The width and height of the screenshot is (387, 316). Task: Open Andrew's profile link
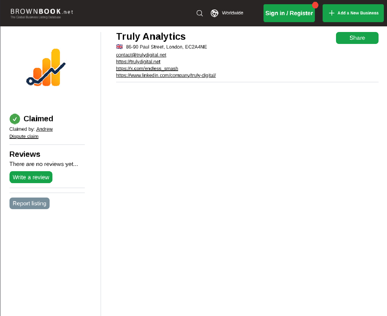(x=44, y=129)
